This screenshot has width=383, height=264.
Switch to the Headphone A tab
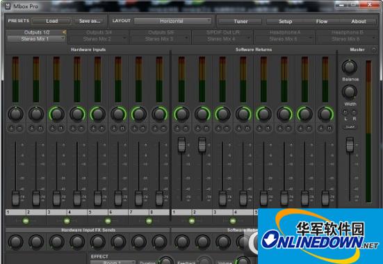tap(285, 32)
